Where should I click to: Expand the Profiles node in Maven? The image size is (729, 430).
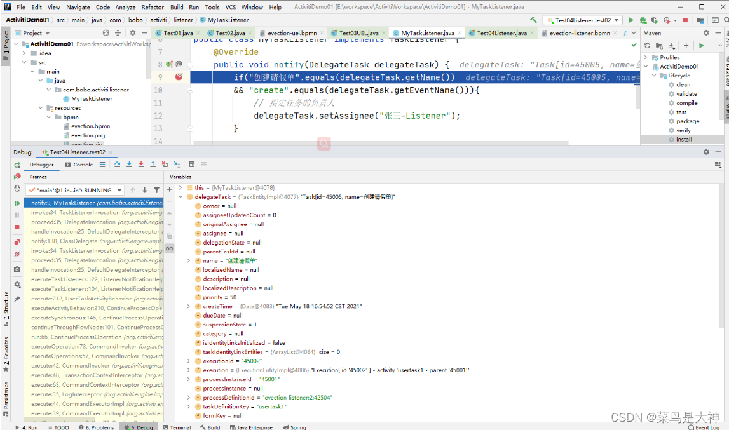[646, 57]
